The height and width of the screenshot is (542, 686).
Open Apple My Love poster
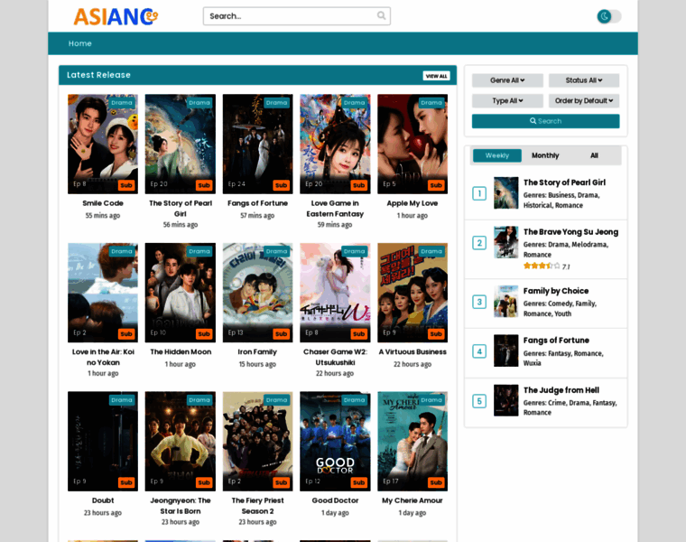(x=413, y=144)
